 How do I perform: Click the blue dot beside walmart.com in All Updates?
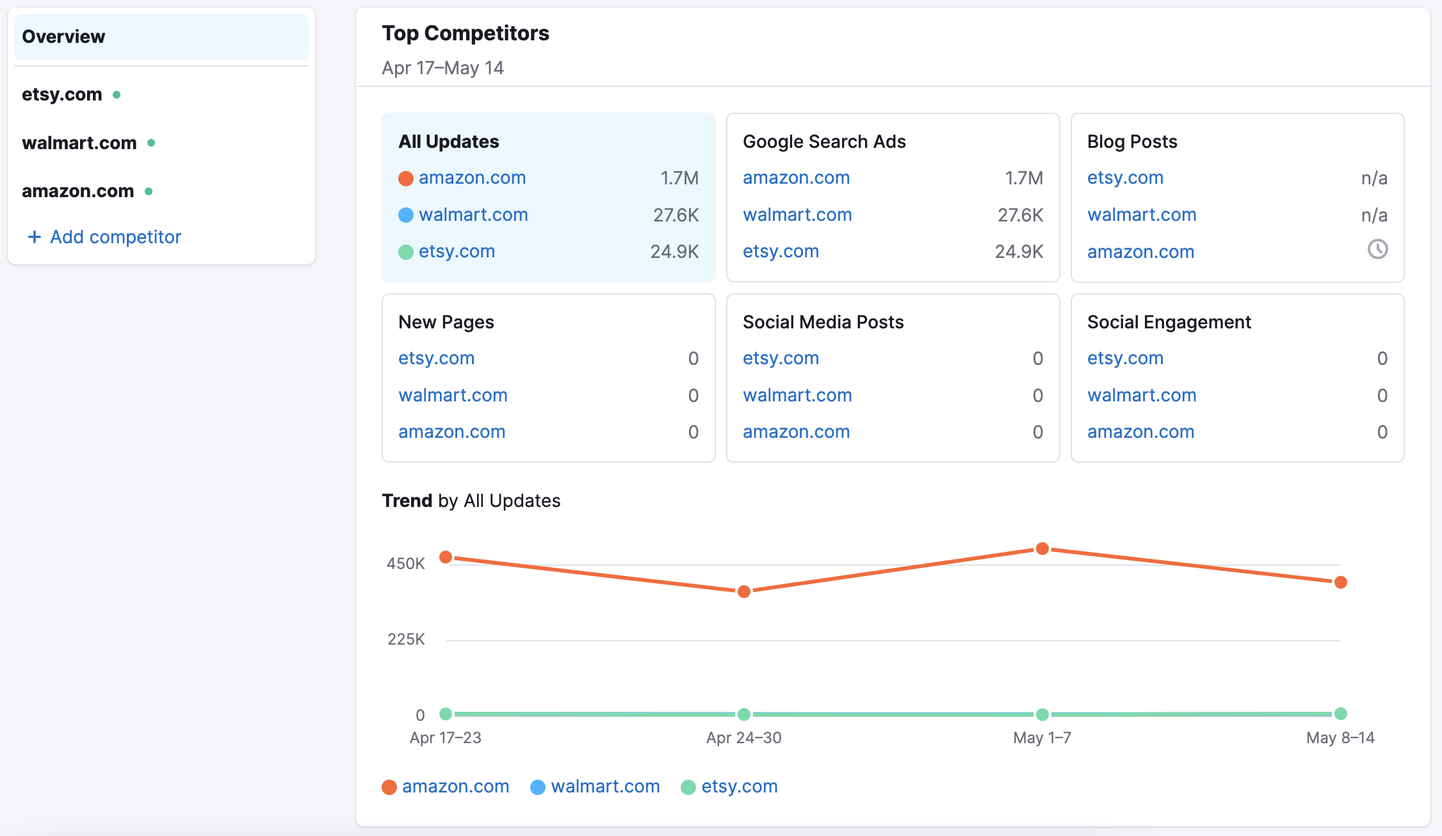point(405,215)
